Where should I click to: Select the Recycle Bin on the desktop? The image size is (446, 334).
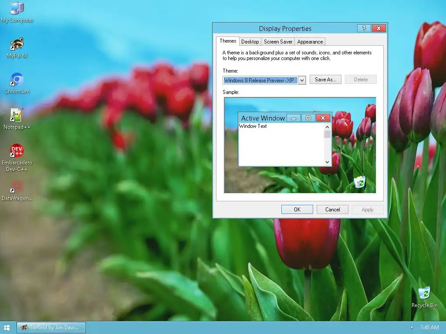tap(424, 297)
